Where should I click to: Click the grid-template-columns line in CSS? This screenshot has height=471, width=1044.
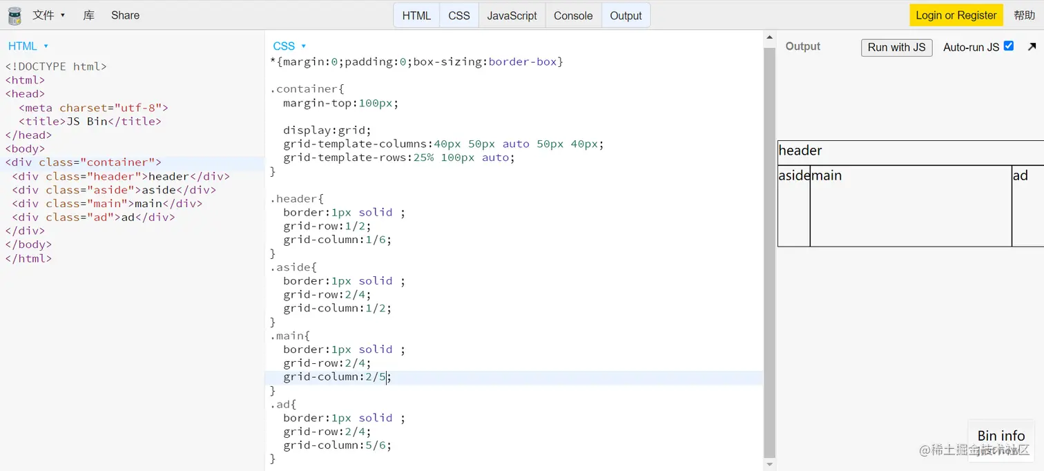pyautogui.click(x=443, y=144)
